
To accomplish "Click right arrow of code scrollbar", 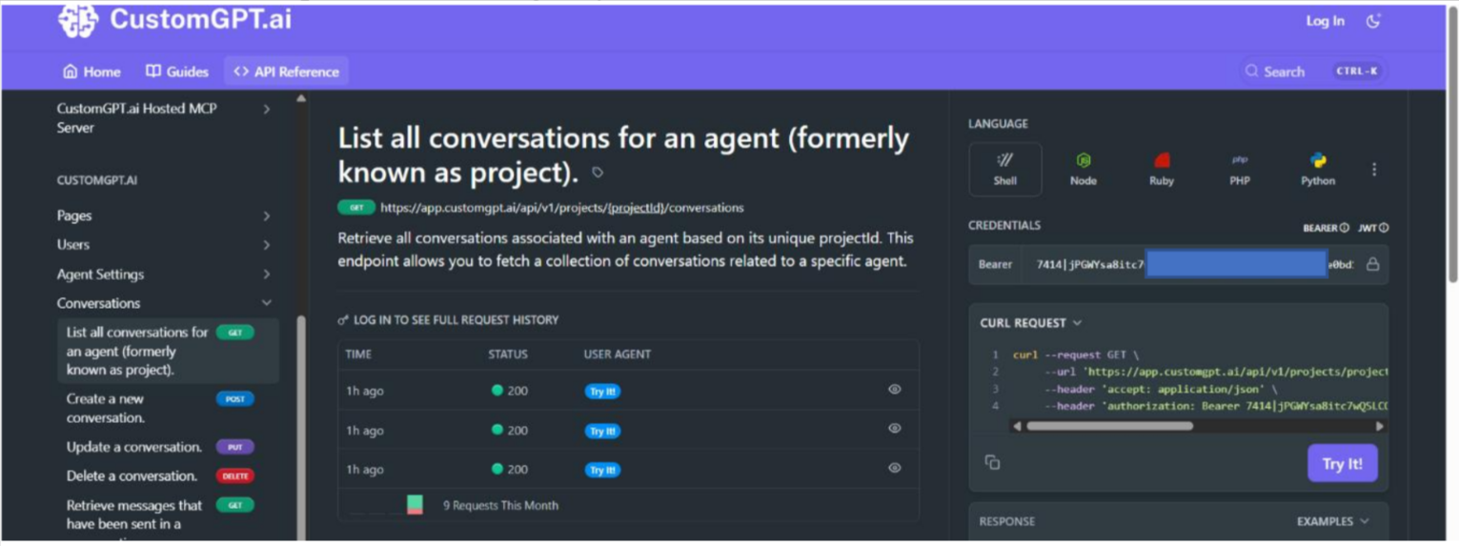I will click(x=1380, y=426).
